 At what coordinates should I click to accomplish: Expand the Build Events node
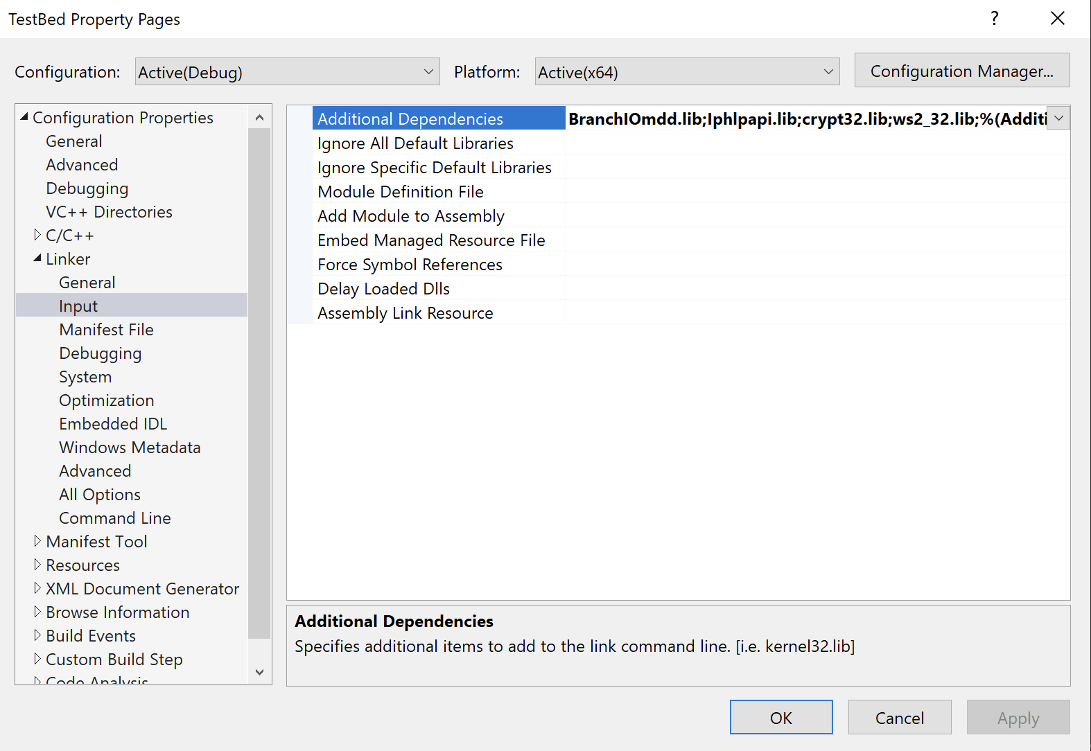point(37,635)
